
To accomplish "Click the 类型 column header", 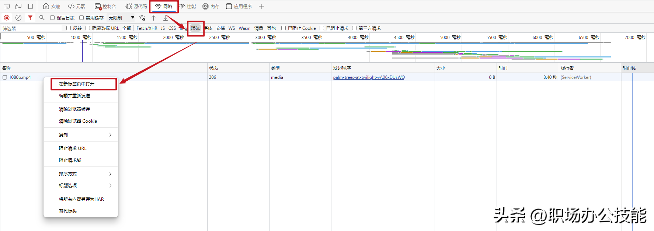I will point(300,68).
